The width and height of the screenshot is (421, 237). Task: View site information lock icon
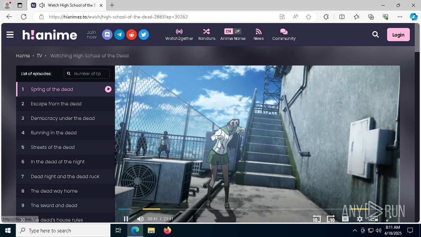[x=41, y=17]
